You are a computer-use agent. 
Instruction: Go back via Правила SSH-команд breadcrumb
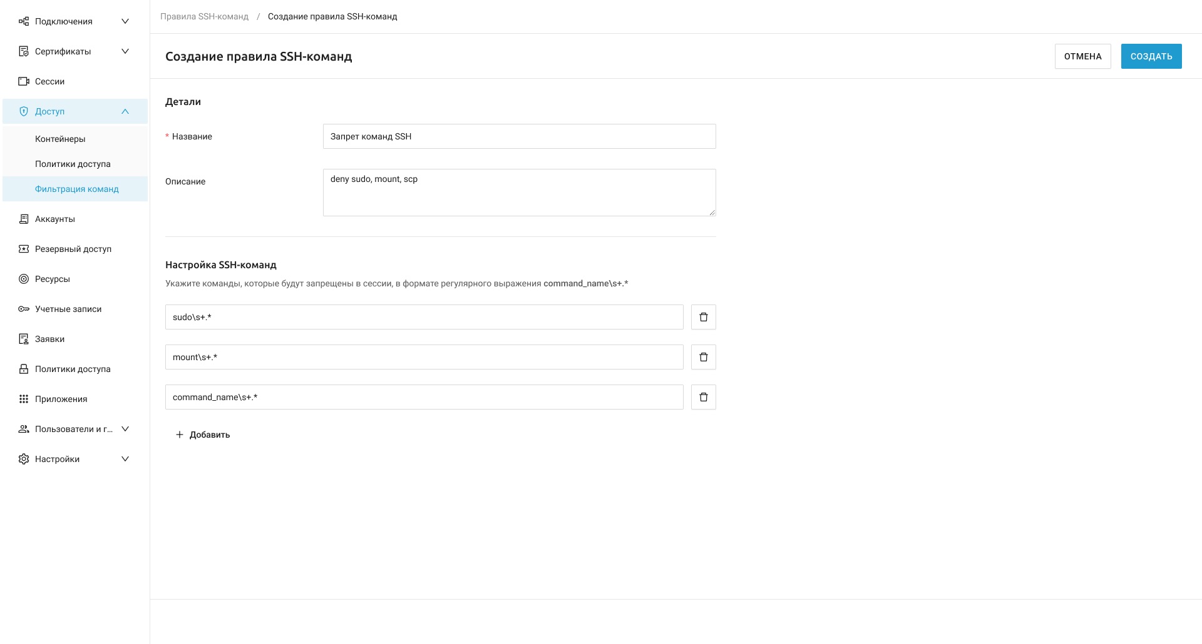tap(204, 16)
